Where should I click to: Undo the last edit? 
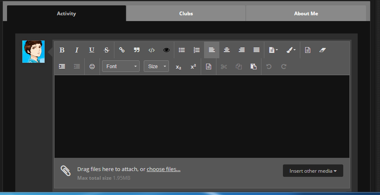[x=269, y=67]
